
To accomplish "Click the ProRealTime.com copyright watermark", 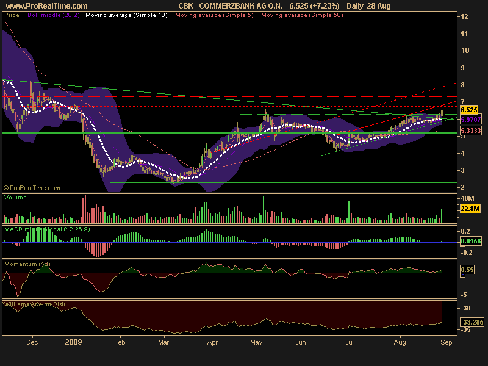I will point(33,188).
